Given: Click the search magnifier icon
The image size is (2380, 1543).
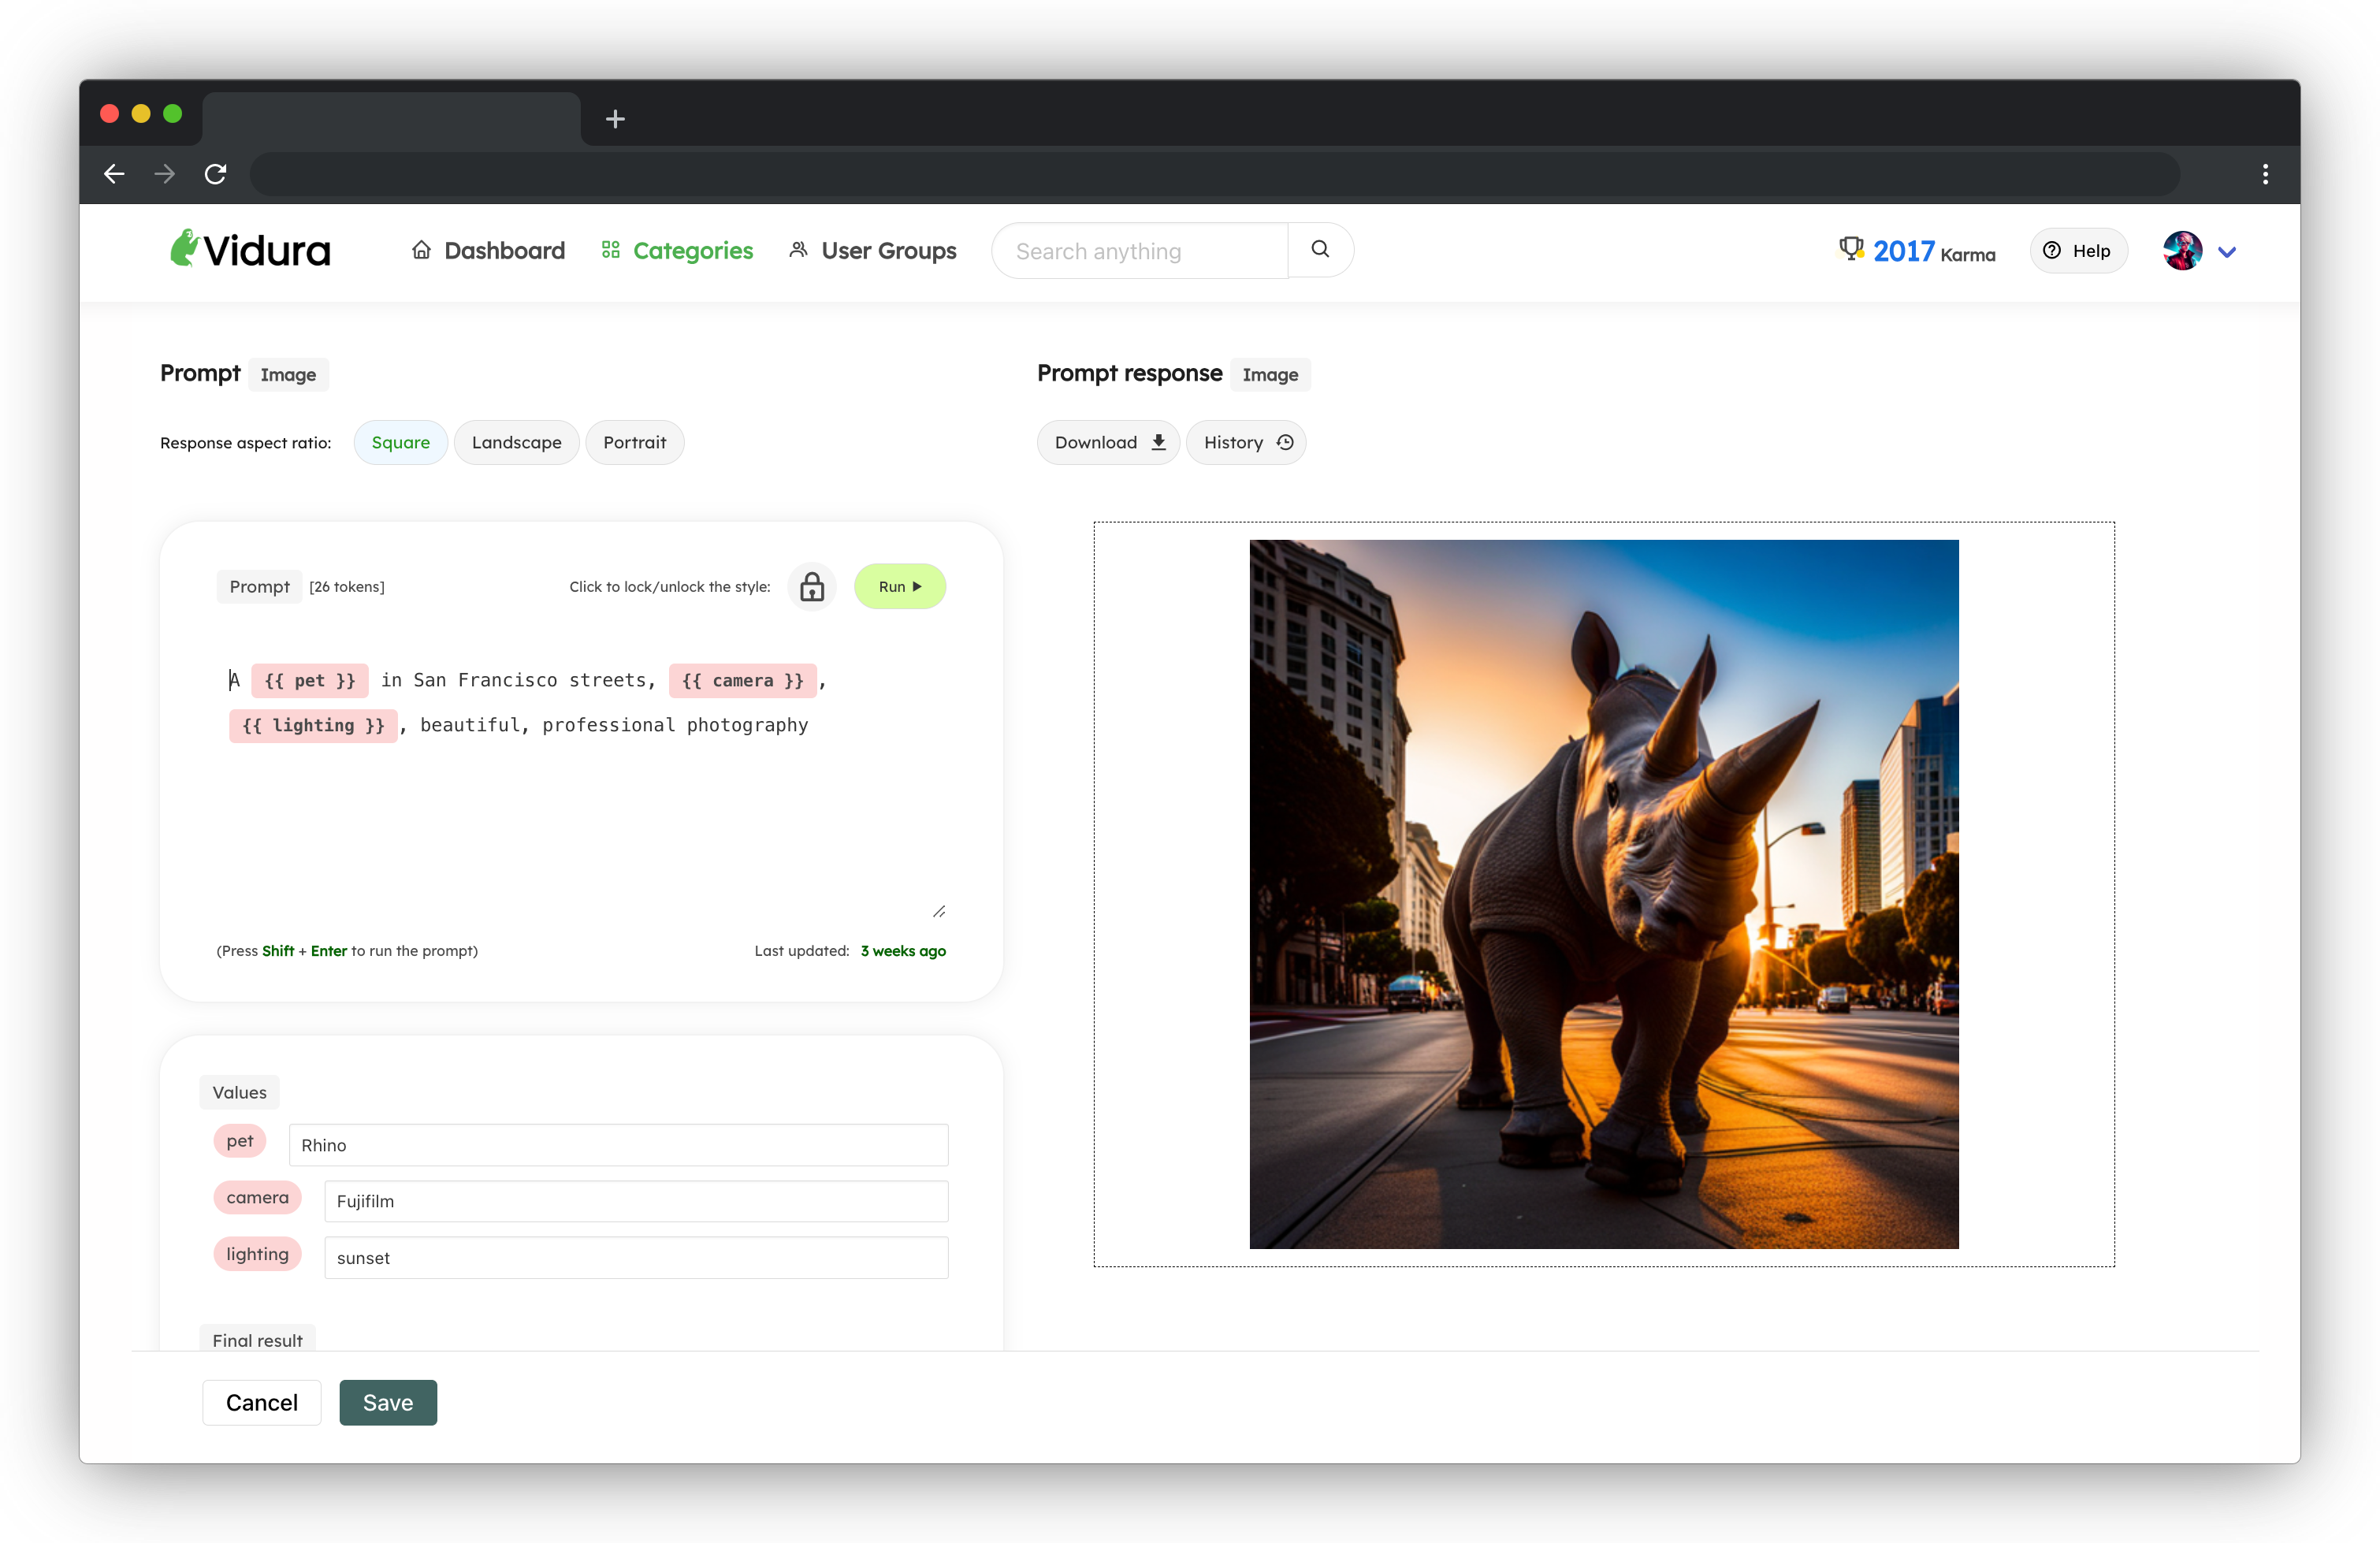Looking at the screenshot, I should 1319,249.
